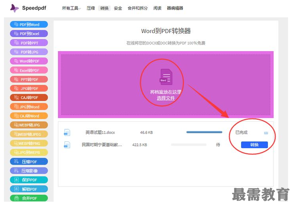Click the 46.6 KB file size
Image resolution: width=292 pixels, height=210 pixels.
[x=146, y=132]
